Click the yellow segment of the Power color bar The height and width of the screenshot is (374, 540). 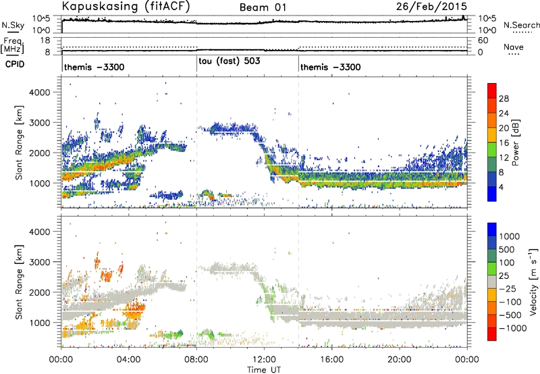[492, 135]
